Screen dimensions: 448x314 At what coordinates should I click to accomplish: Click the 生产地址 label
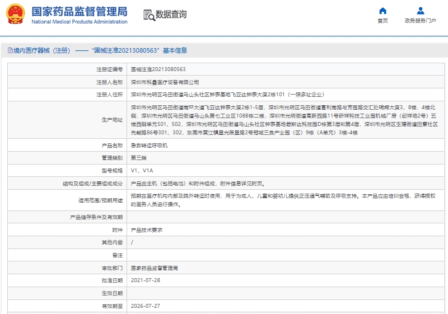coord(113,120)
